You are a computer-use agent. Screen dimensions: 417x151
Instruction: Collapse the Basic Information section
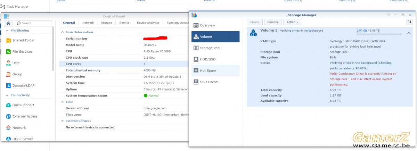62,32
